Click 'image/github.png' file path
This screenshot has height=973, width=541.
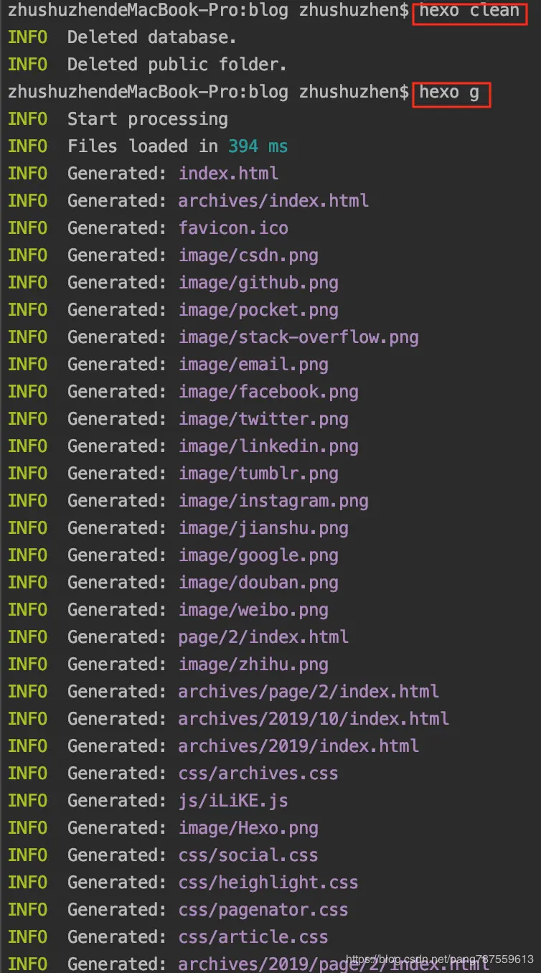(x=258, y=283)
